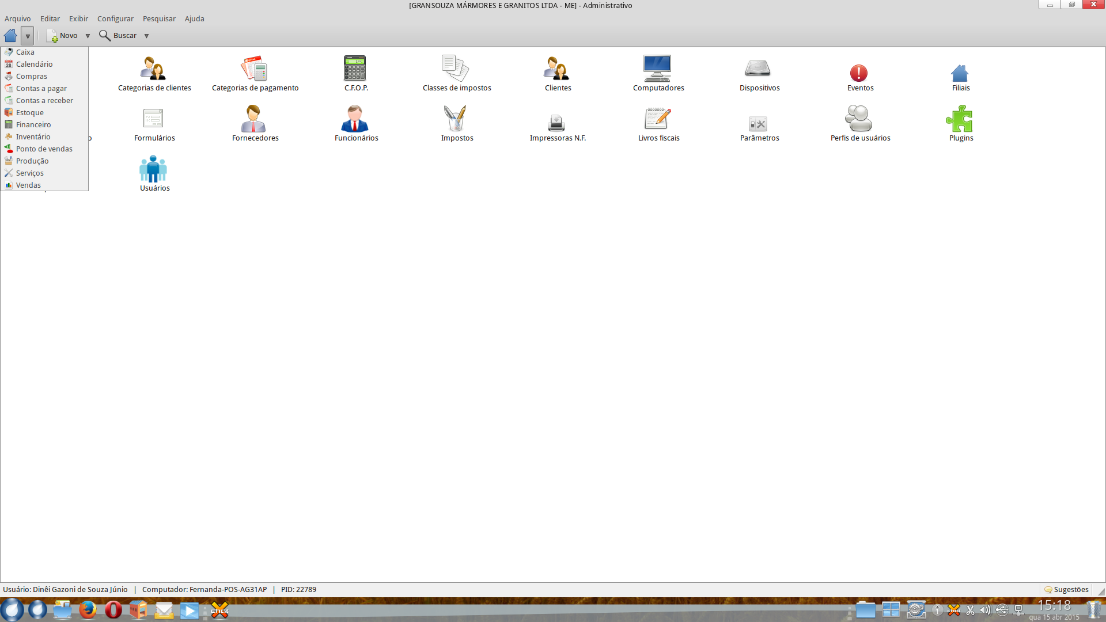Select Ponto de vendas entry
This screenshot has height=622, width=1106.
click(44, 149)
